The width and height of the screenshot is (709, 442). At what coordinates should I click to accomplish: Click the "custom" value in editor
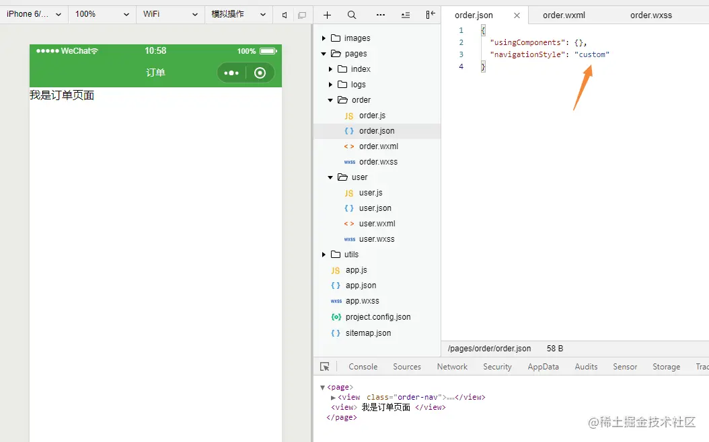point(592,54)
